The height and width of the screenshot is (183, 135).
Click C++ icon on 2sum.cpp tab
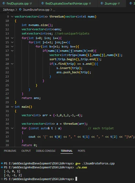[102, 3]
